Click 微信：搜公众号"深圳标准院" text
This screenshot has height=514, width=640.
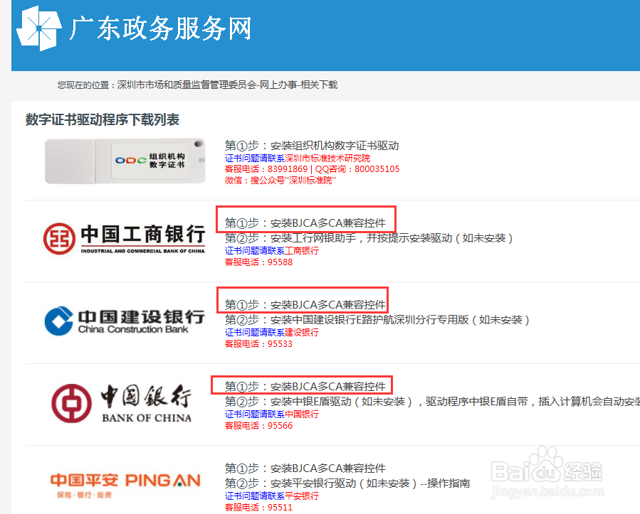(x=280, y=180)
